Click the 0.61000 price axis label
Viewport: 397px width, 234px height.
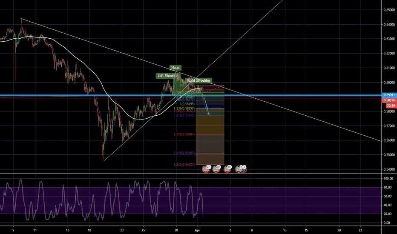[x=389, y=68]
